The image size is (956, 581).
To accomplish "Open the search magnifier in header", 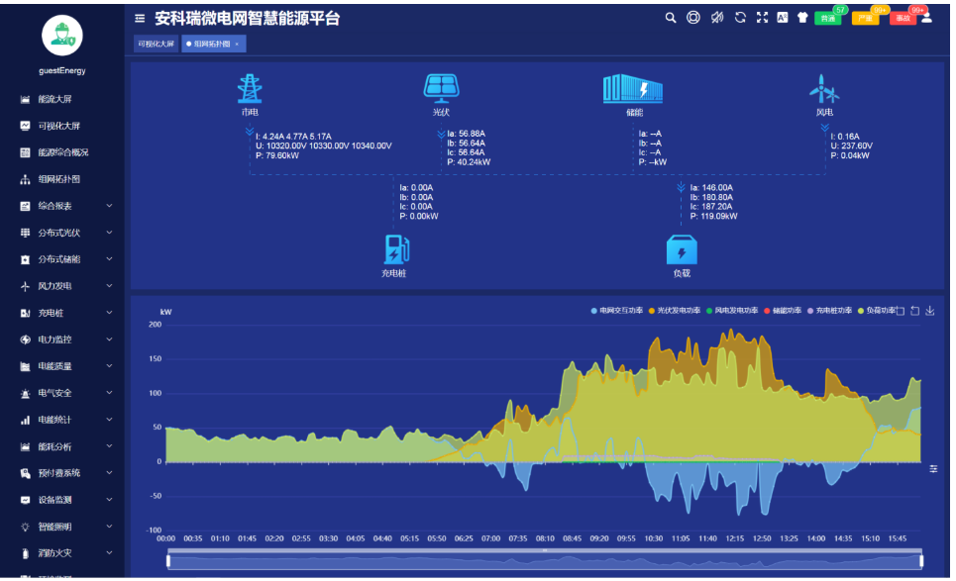I will (670, 18).
